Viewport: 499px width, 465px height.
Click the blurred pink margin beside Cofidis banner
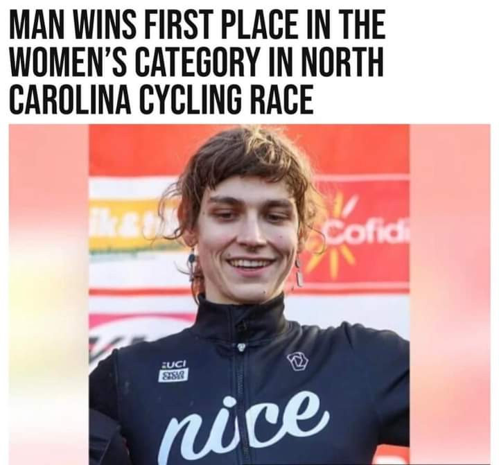coord(450,293)
